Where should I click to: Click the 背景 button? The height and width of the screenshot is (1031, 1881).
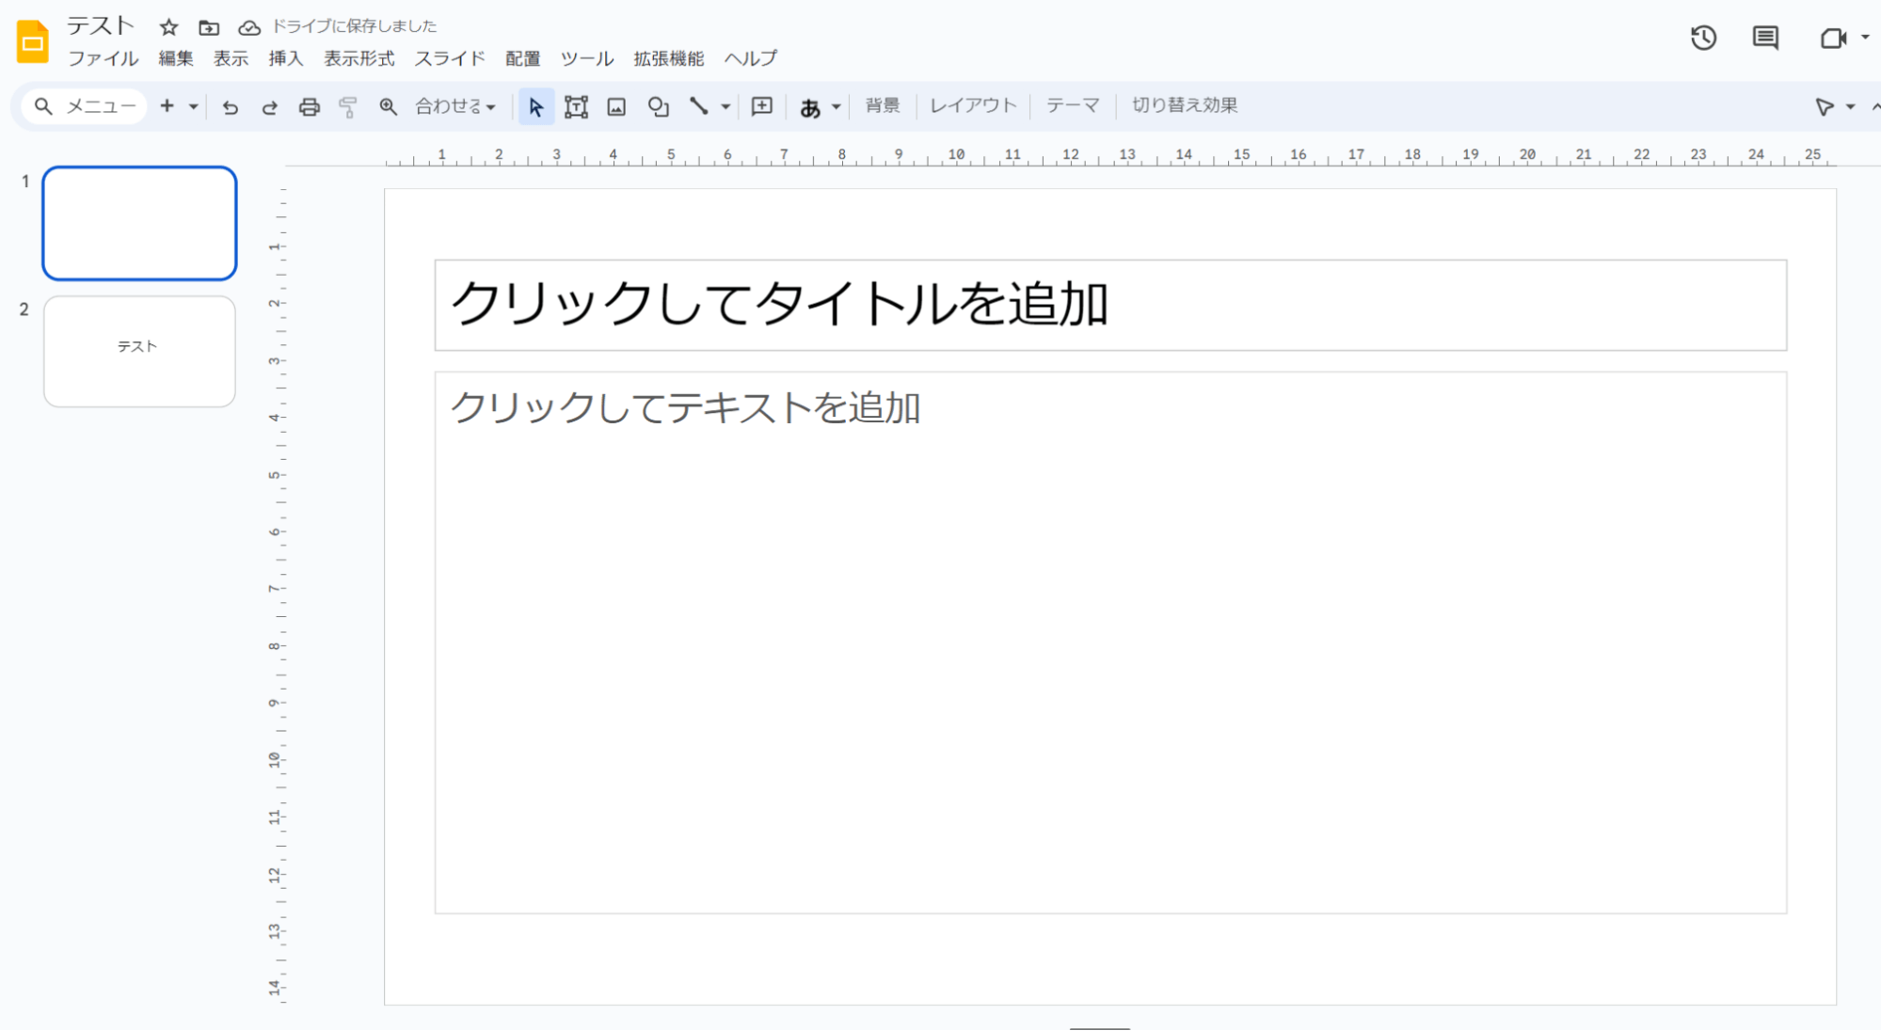pos(882,105)
